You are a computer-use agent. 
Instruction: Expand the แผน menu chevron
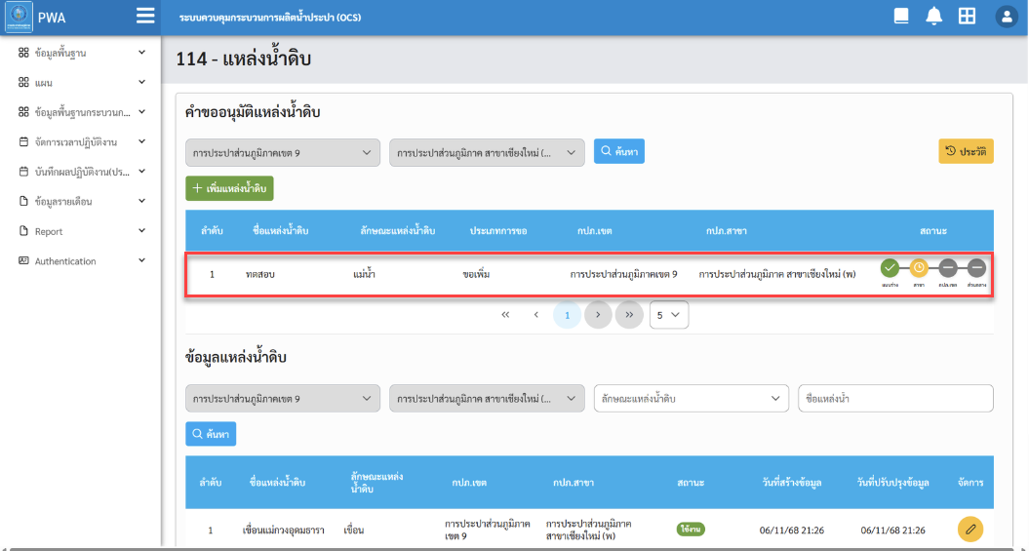click(x=141, y=82)
